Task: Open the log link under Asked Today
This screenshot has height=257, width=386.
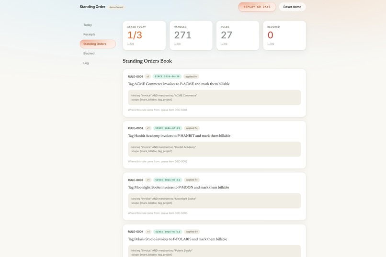Action: click(130, 44)
